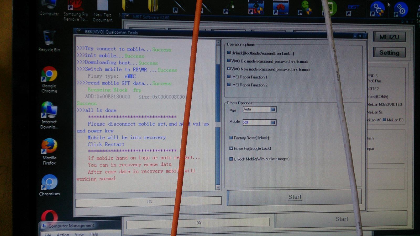The width and height of the screenshot is (420, 236).
Task: Select PRO 6 in MRT model list
Action: click(x=372, y=76)
